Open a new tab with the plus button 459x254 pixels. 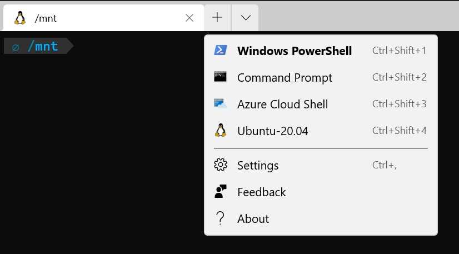217,18
